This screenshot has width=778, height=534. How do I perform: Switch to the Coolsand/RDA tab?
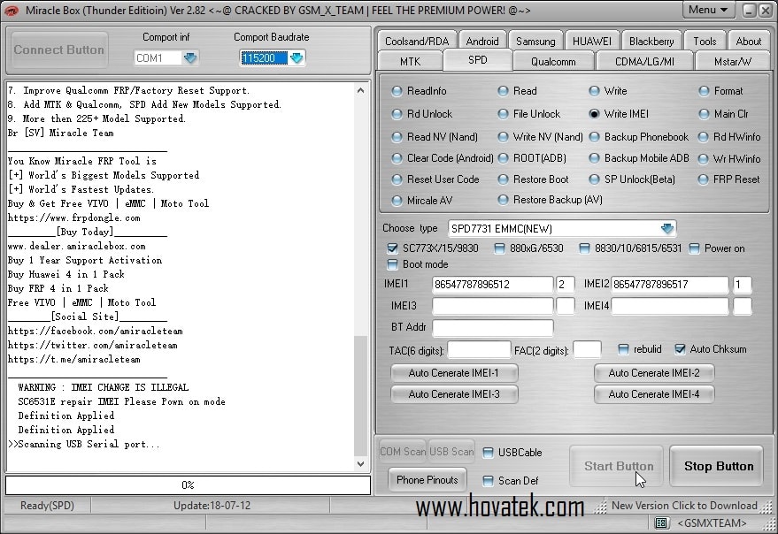tap(417, 42)
